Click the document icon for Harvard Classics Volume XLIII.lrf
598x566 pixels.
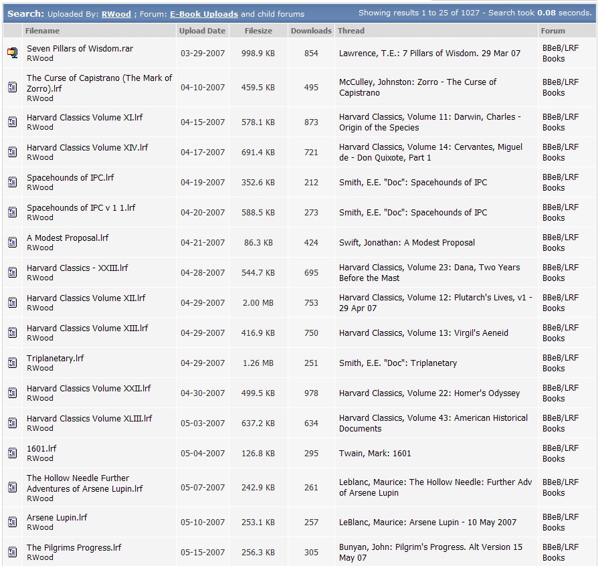pos(13,423)
